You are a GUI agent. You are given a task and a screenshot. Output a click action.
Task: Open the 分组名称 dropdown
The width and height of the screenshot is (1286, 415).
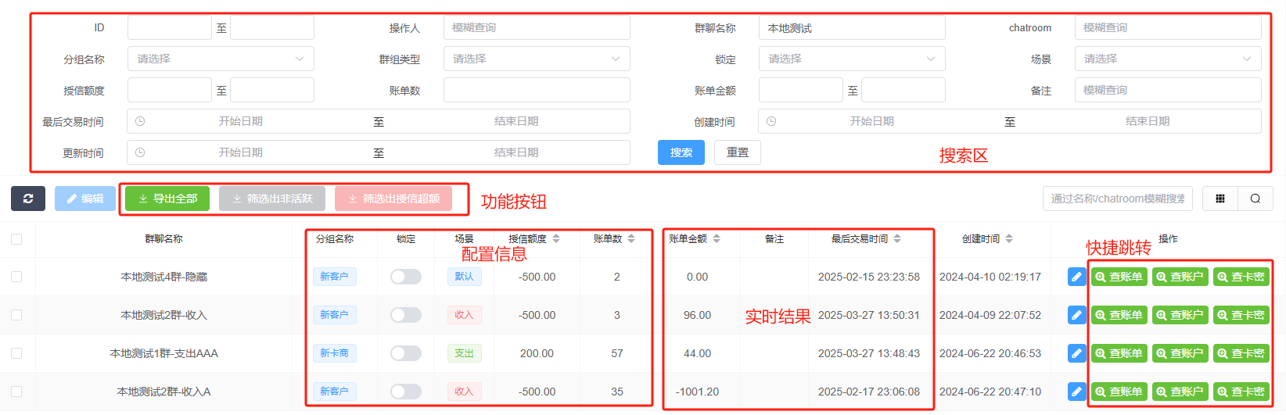tap(221, 59)
